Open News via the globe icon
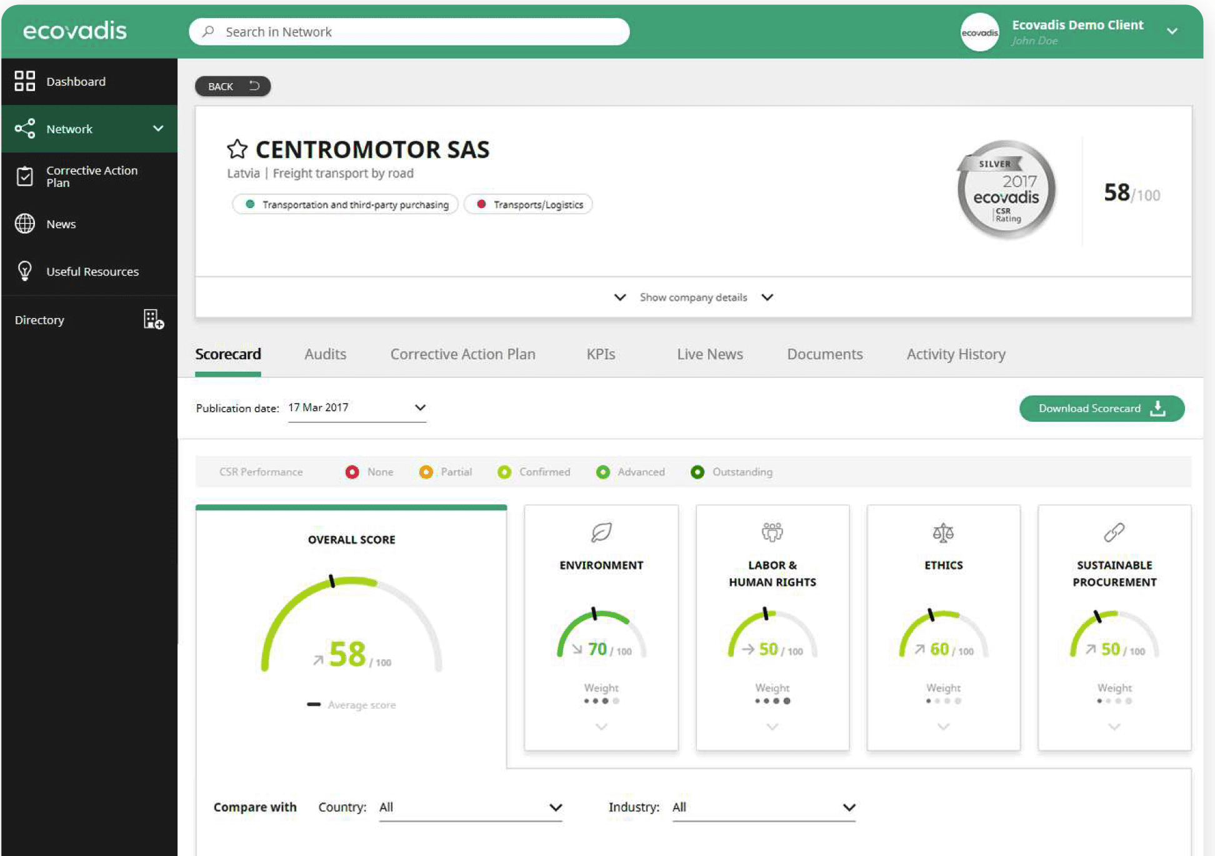1215x856 pixels. [25, 224]
